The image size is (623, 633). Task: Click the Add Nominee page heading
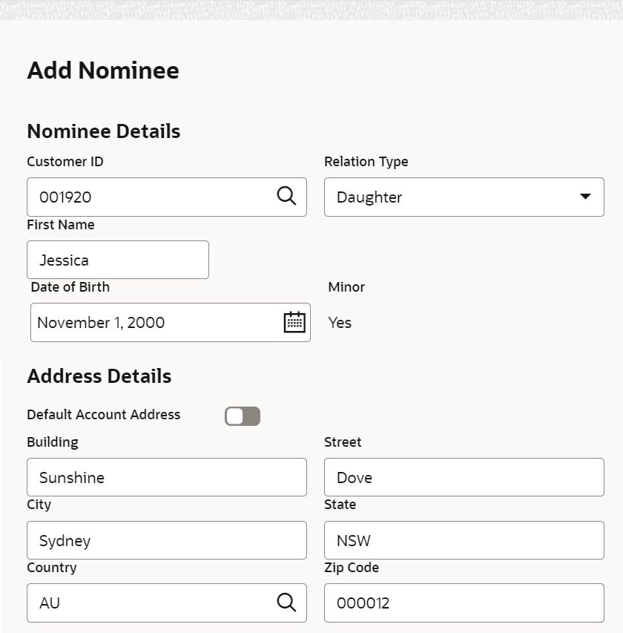[103, 70]
